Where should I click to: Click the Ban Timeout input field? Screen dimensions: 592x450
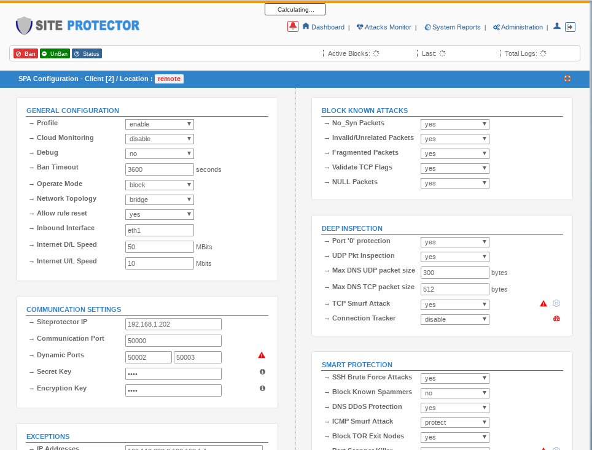click(x=159, y=169)
